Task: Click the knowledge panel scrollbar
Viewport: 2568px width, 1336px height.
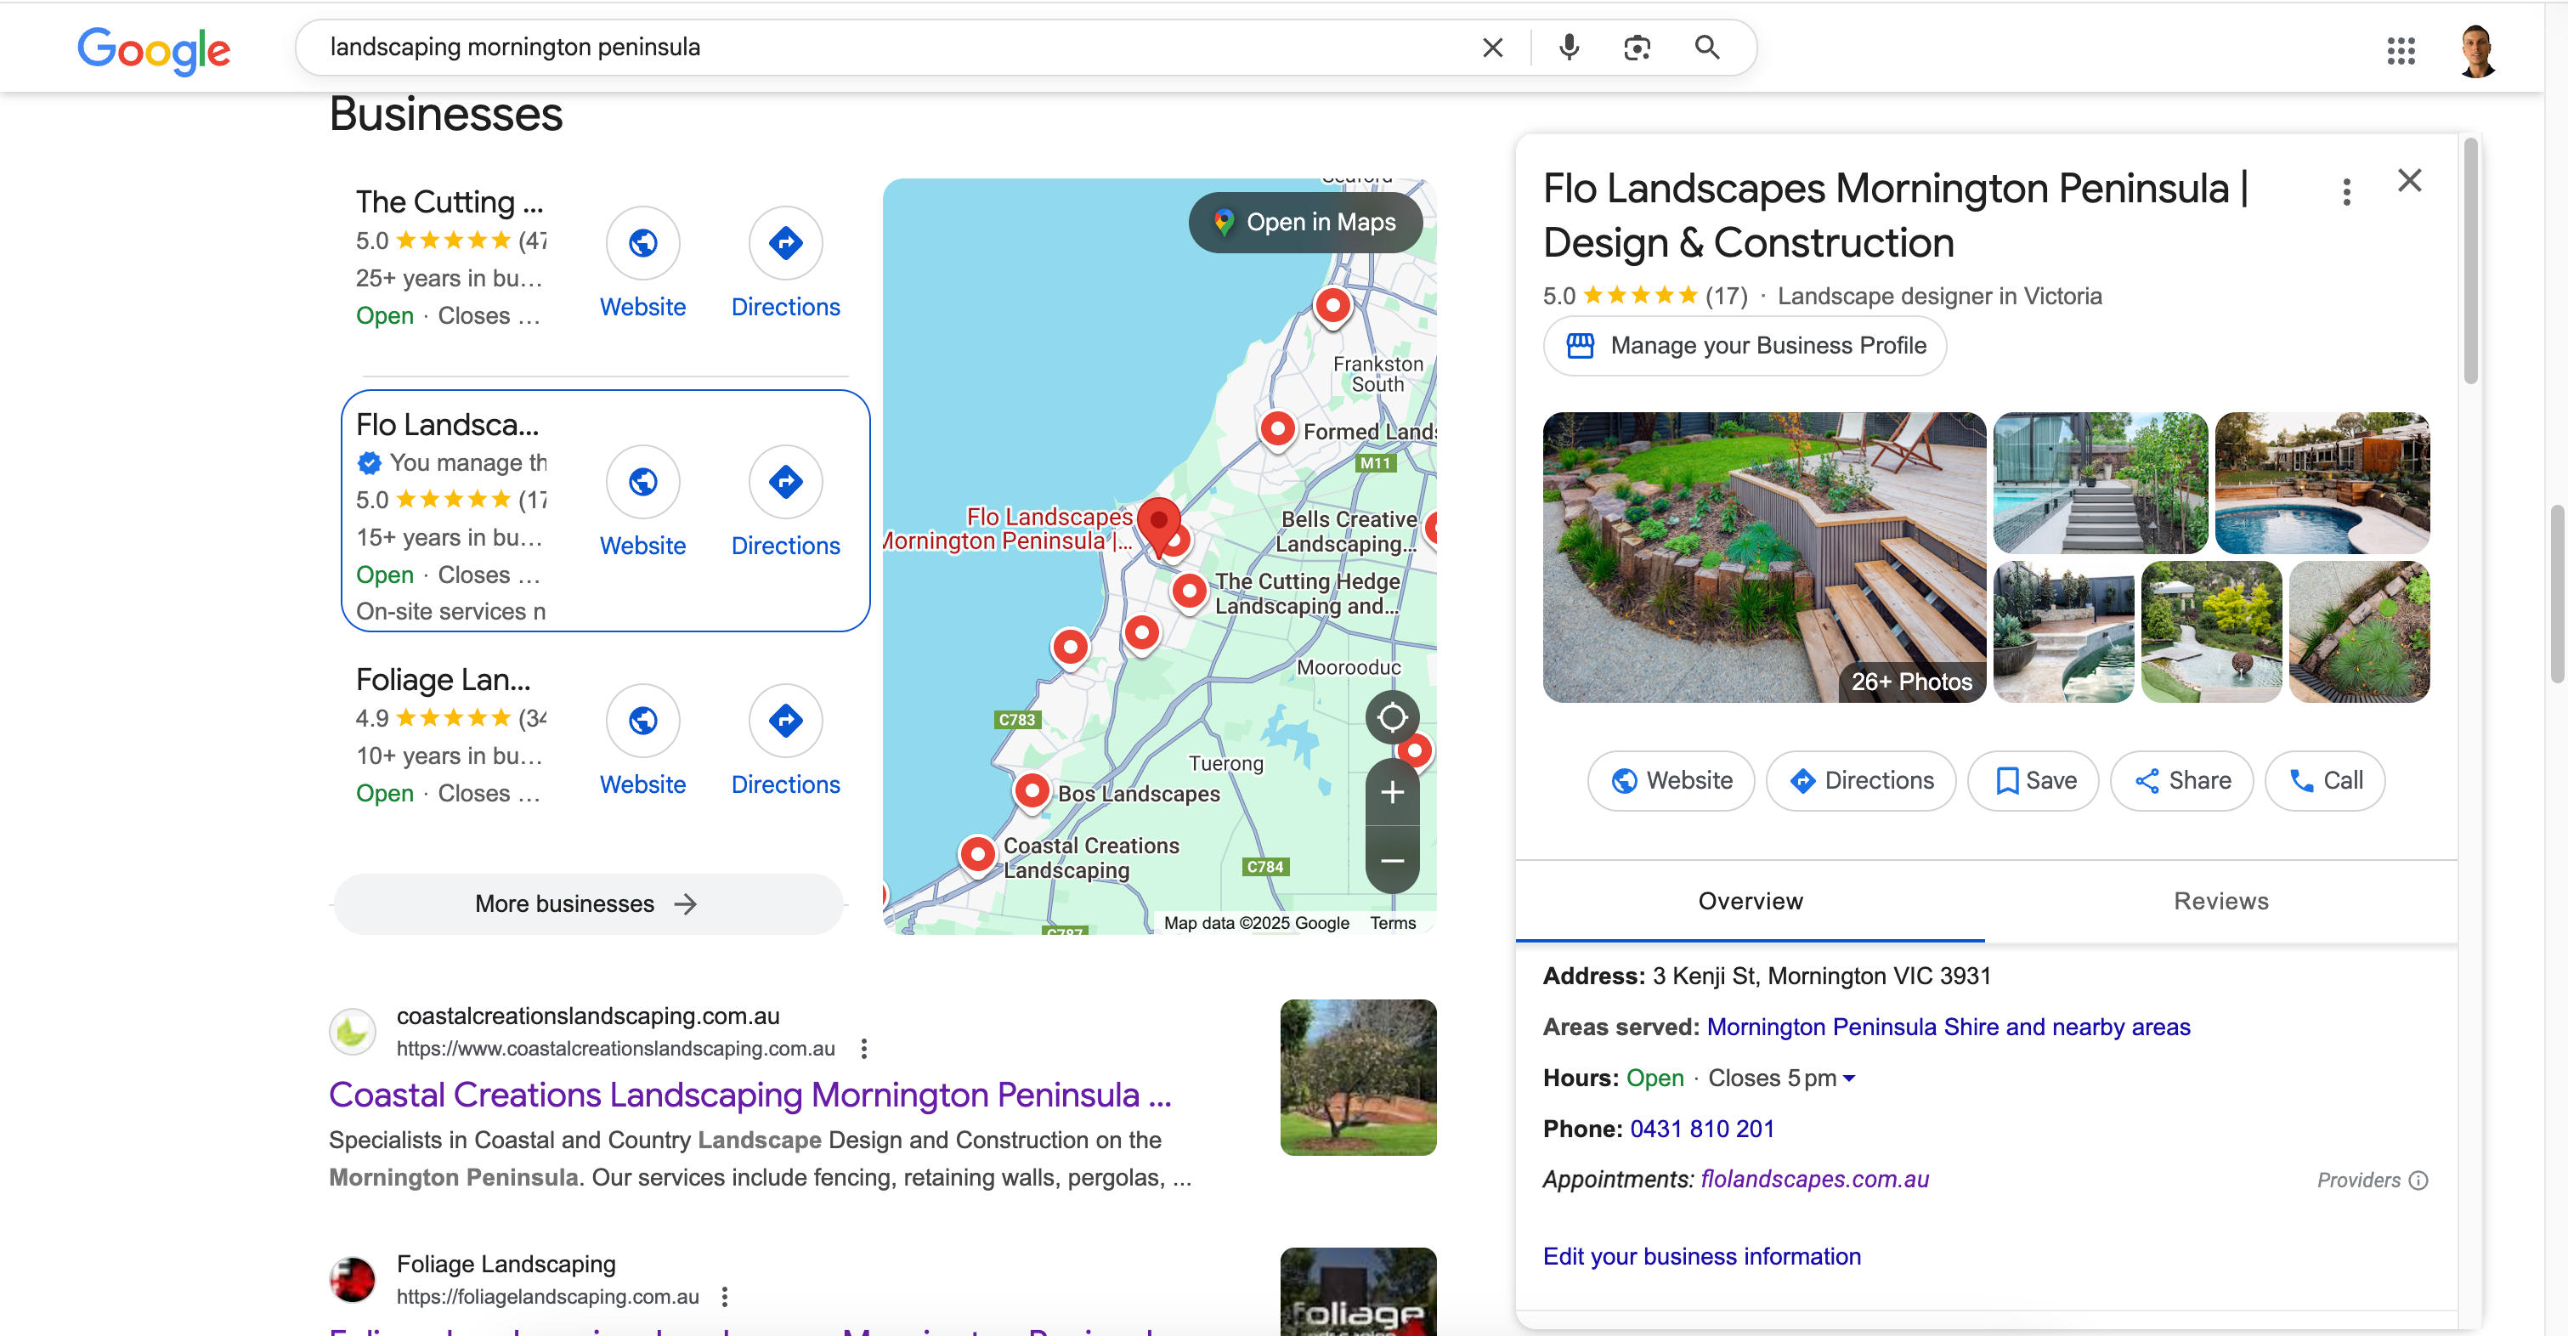Action: (x=2469, y=261)
